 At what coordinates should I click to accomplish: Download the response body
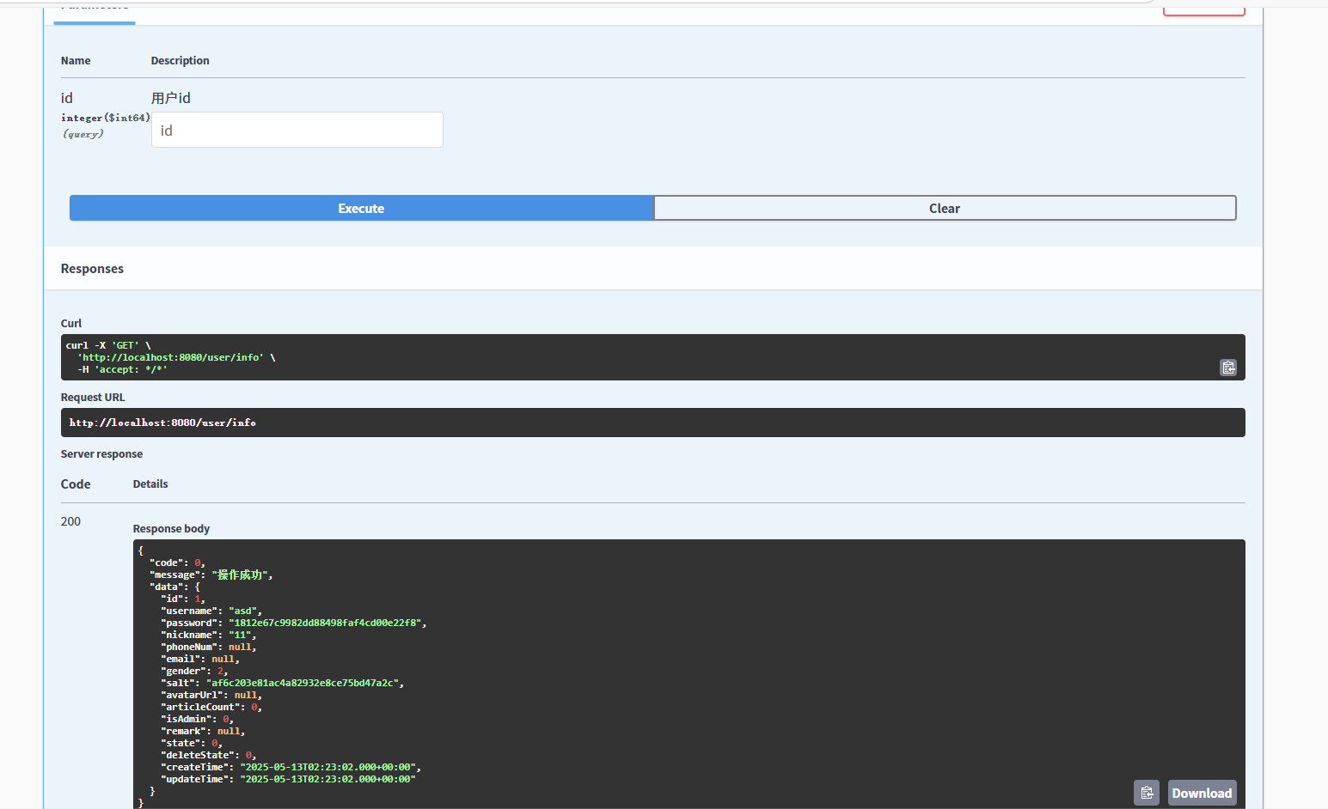[1202, 793]
